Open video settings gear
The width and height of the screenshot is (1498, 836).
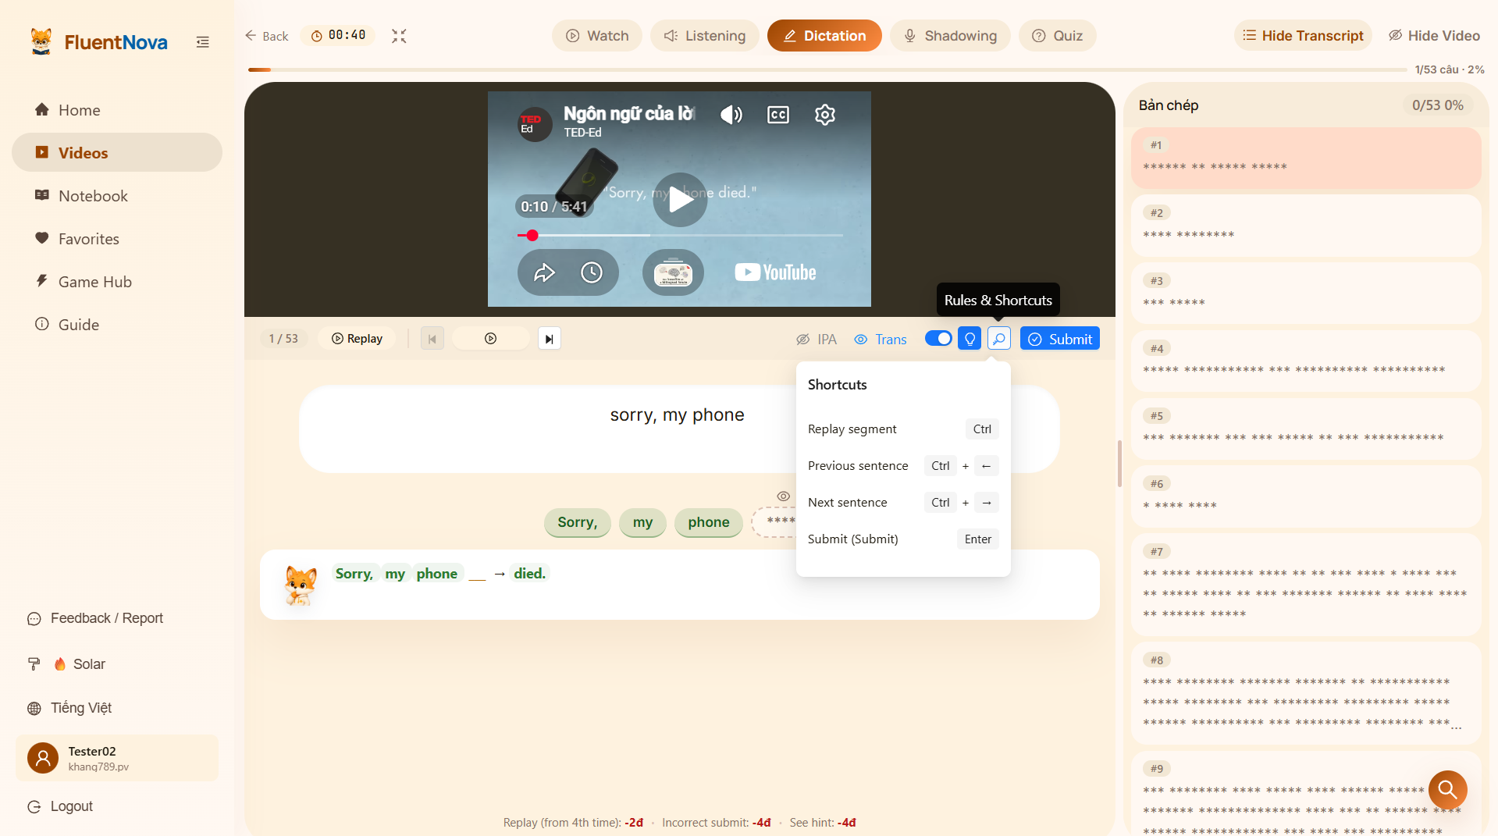(x=825, y=115)
